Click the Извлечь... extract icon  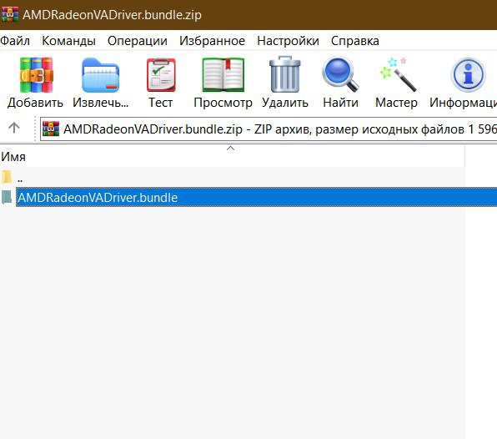coord(100,75)
